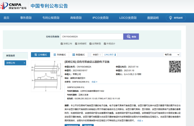Expand 发明公布 in type selection sidebar
The image size is (194, 126).
[x=15, y=63]
